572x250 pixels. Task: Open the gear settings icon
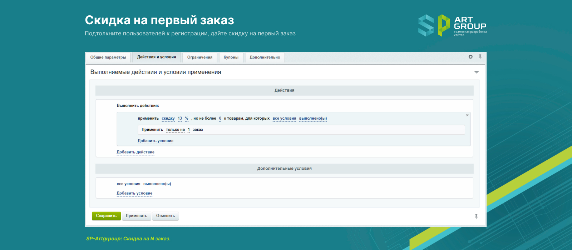(x=470, y=57)
